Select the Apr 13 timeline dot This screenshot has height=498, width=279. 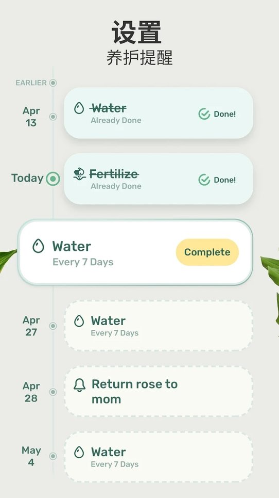pyautogui.click(x=53, y=117)
